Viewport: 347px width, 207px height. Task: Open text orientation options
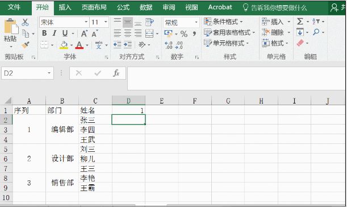point(141,45)
